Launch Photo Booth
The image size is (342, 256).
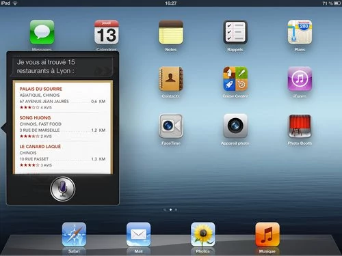(x=300, y=126)
